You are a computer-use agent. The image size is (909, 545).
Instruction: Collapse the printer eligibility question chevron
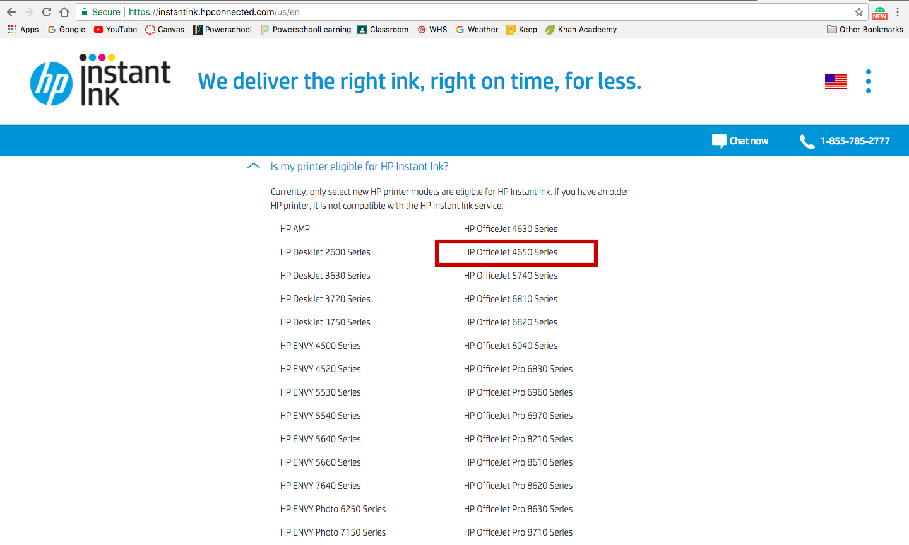pos(254,167)
